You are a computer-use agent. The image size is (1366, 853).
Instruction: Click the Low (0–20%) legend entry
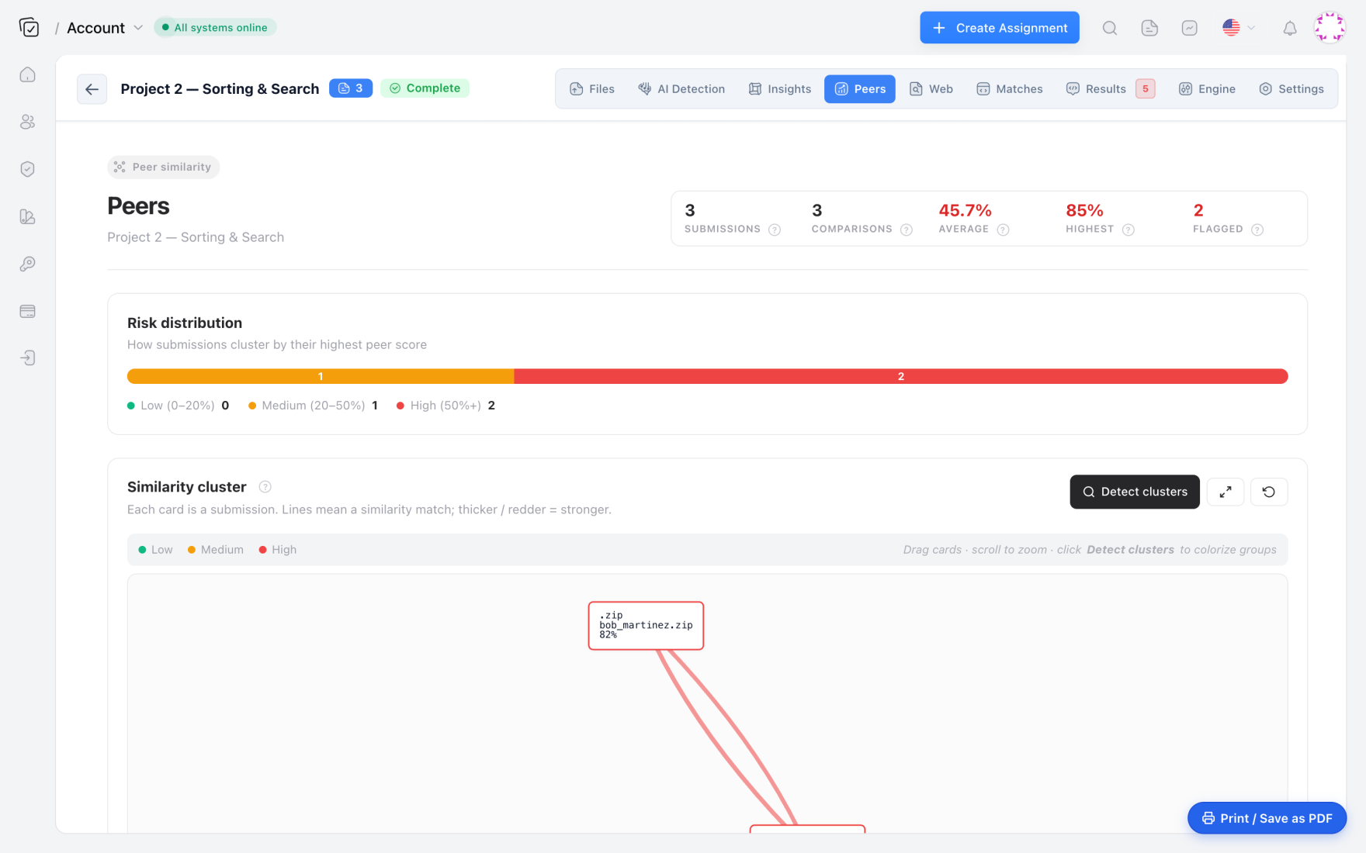click(178, 406)
